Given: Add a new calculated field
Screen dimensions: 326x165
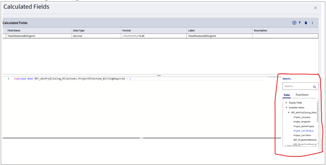Looking at the screenshot, I should [294, 23].
